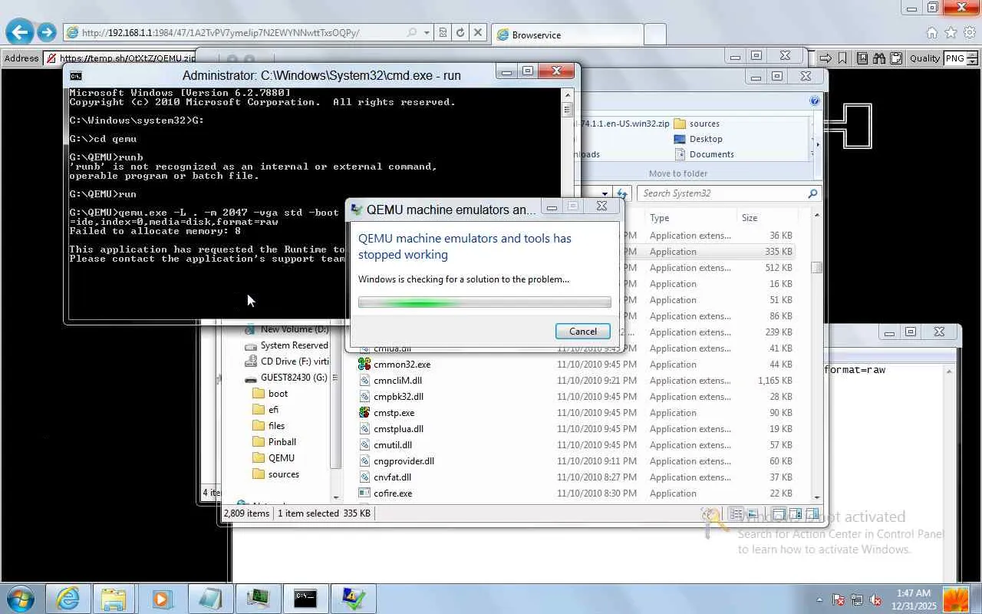This screenshot has height=614, width=982.
Task: Select the Pinball folder in tree
Action: (274, 442)
